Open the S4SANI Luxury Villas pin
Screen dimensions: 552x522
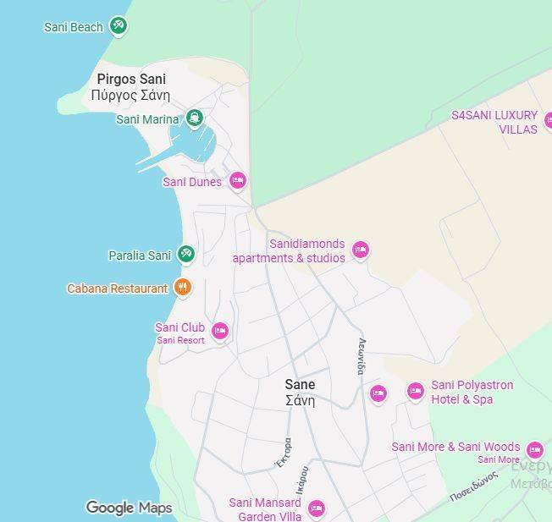pyautogui.click(x=549, y=121)
